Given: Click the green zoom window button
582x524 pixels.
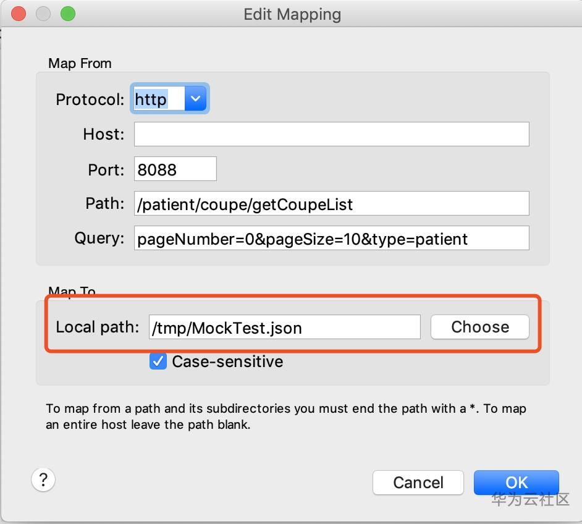Looking at the screenshot, I should [x=68, y=14].
